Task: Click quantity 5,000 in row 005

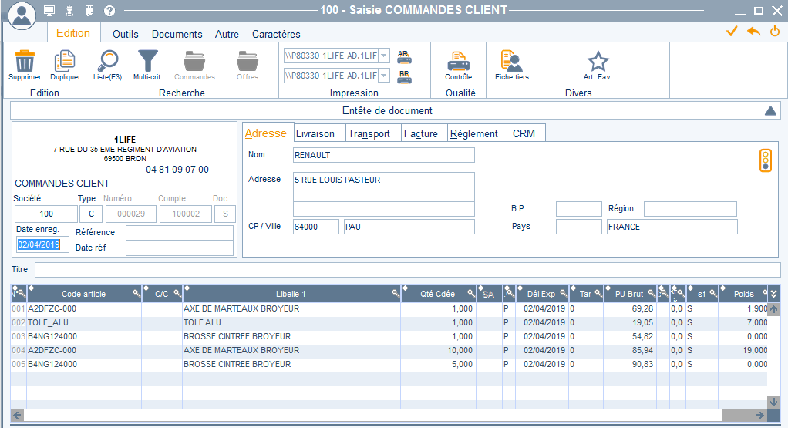Action: click(462, 364)
